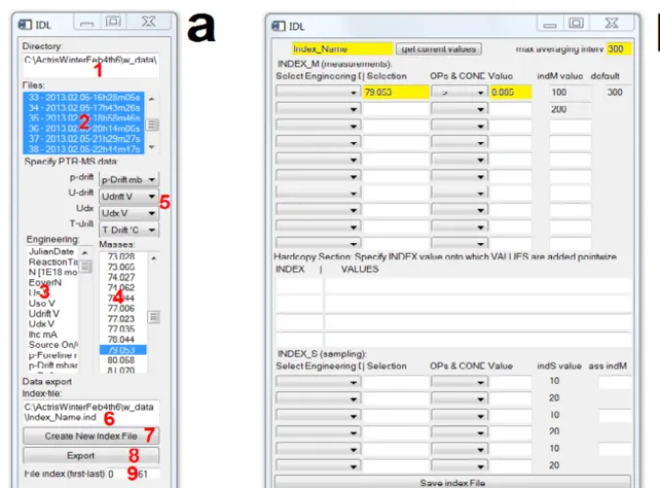Viewport: 660px width, 488px height.
Task: Click the Directory path field
Action: [91, 66]
